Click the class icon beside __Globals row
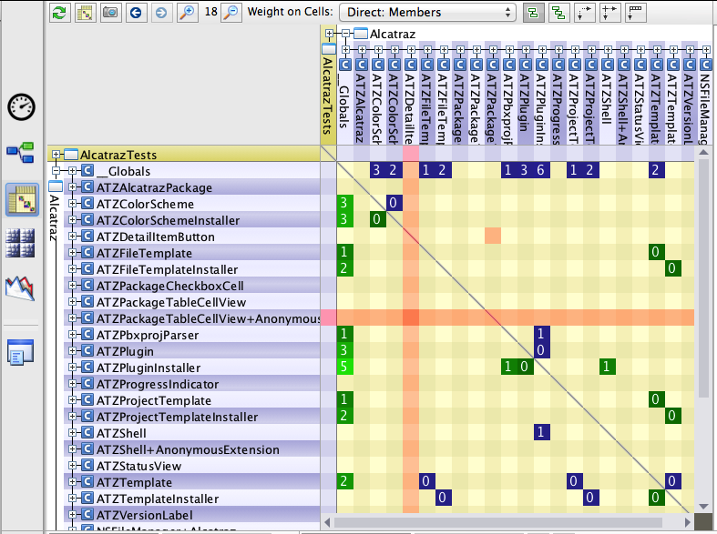The width and height of the screenshot is (717, 534). point(87,171)
